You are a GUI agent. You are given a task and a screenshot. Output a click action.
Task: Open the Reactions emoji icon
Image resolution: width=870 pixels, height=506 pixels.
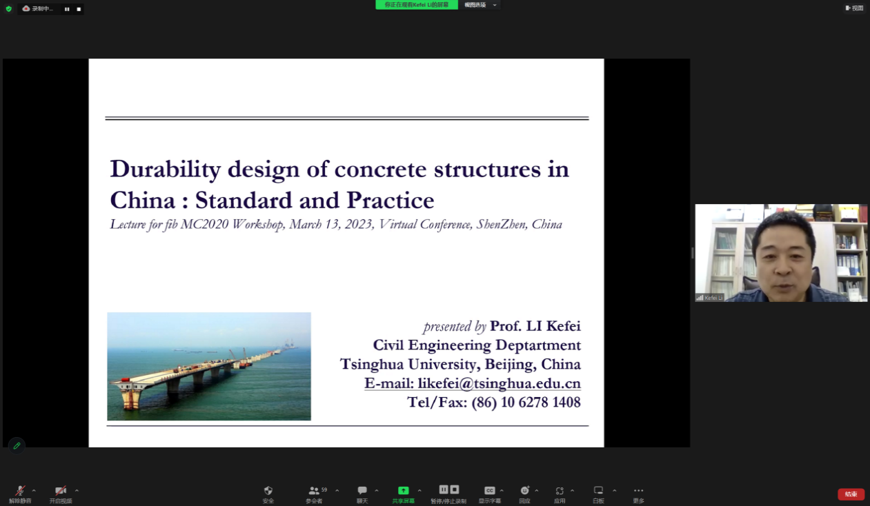(x=524, y=492)
